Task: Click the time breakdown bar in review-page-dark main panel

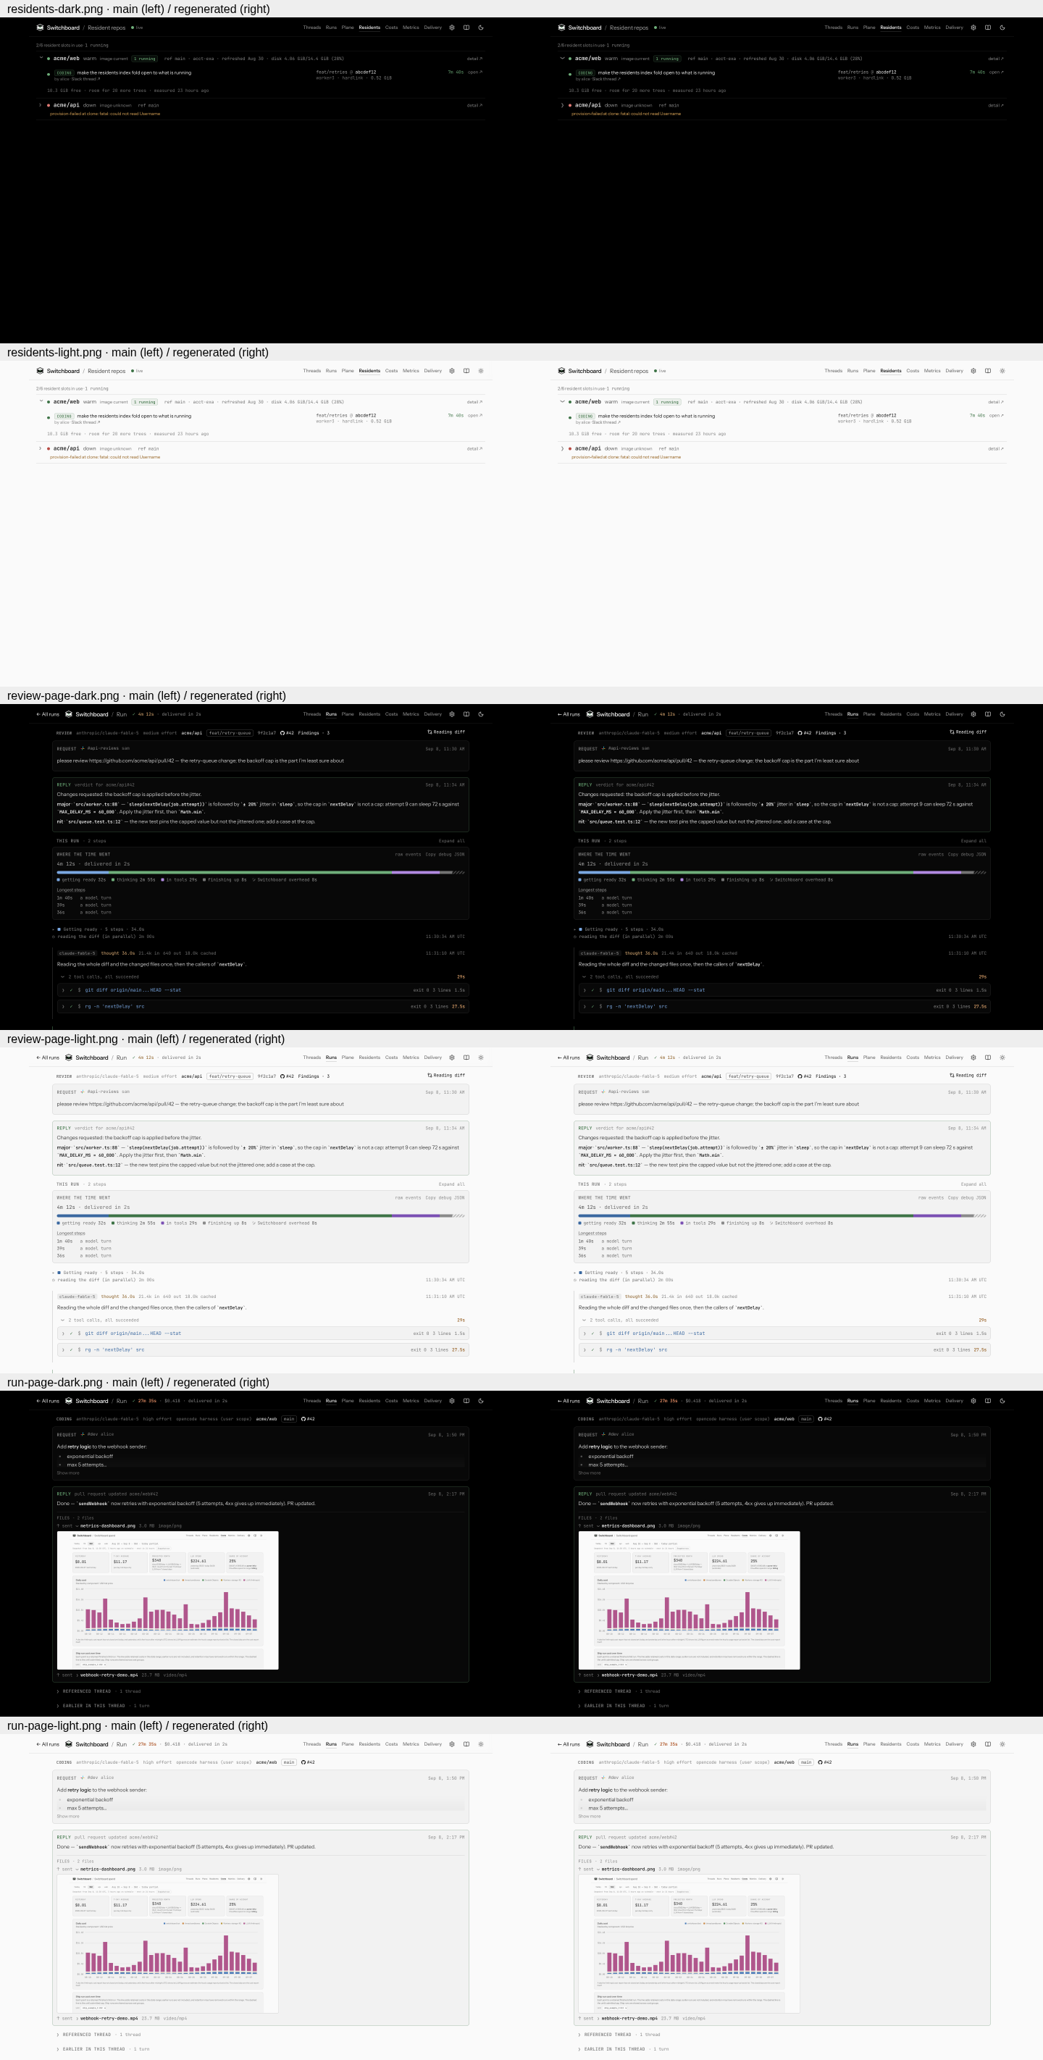Action: pyautogui.click(x=261, y=873)
